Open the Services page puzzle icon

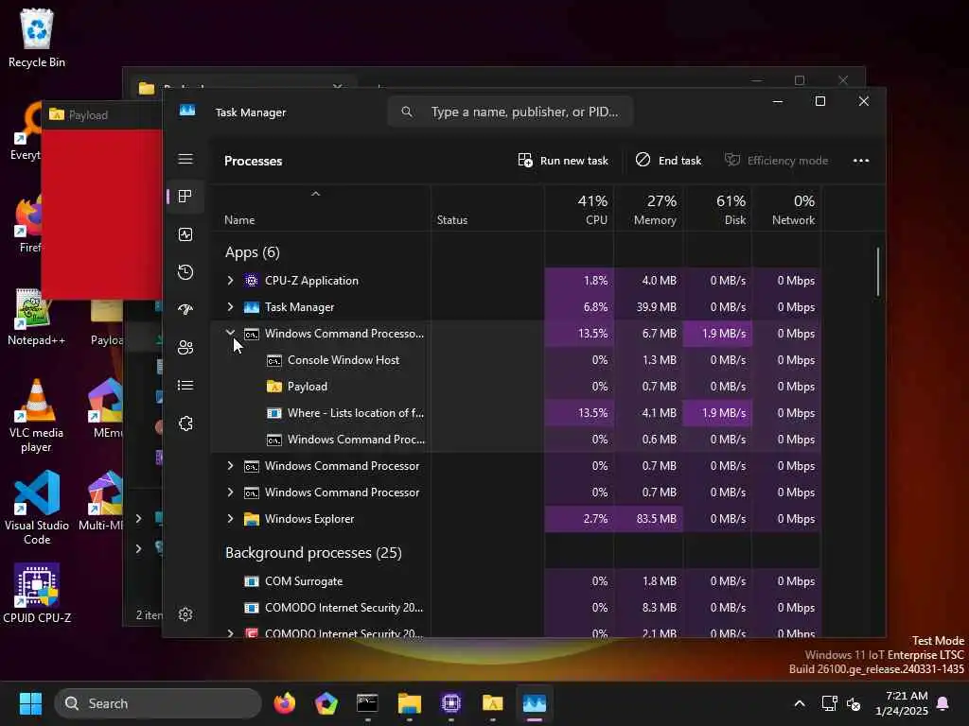pos(185,423)
